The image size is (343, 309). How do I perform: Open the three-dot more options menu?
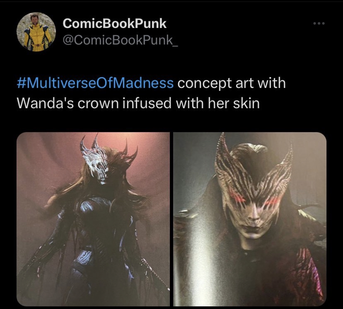(x=319, y=24)
